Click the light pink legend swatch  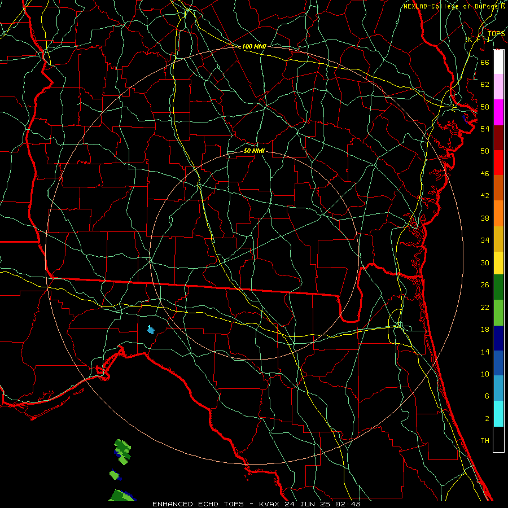(498, 87)
